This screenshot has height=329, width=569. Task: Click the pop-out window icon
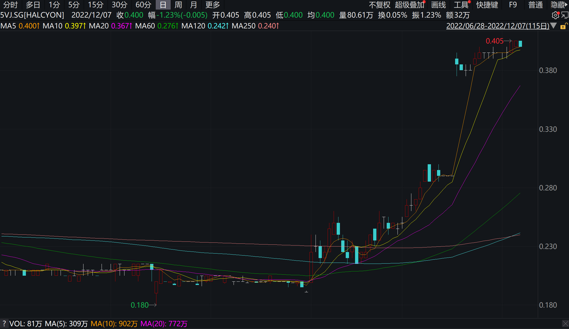pos(565,15)
